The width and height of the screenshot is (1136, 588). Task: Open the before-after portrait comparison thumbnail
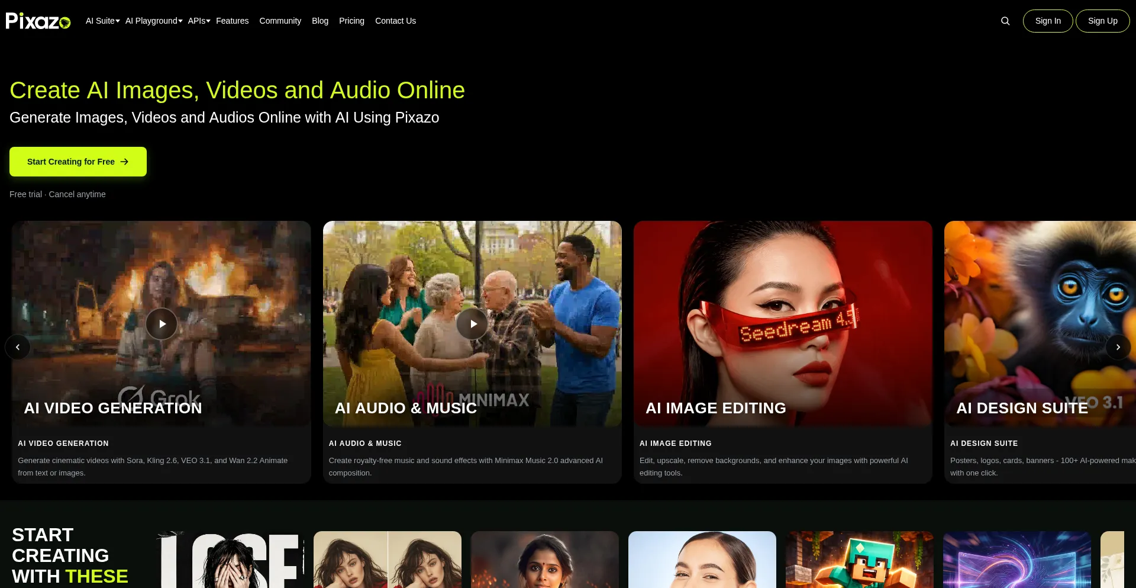(x=388, y=560)
